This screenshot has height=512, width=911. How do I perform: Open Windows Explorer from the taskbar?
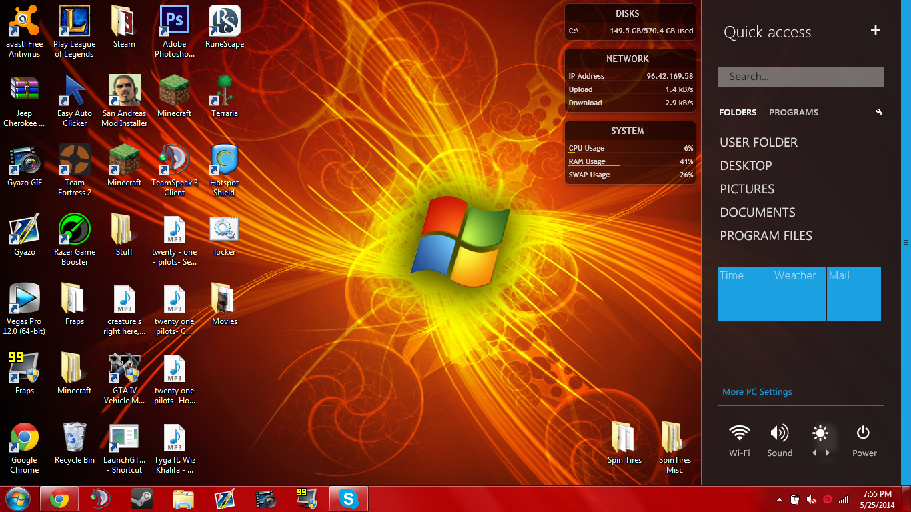pos(183,499)
